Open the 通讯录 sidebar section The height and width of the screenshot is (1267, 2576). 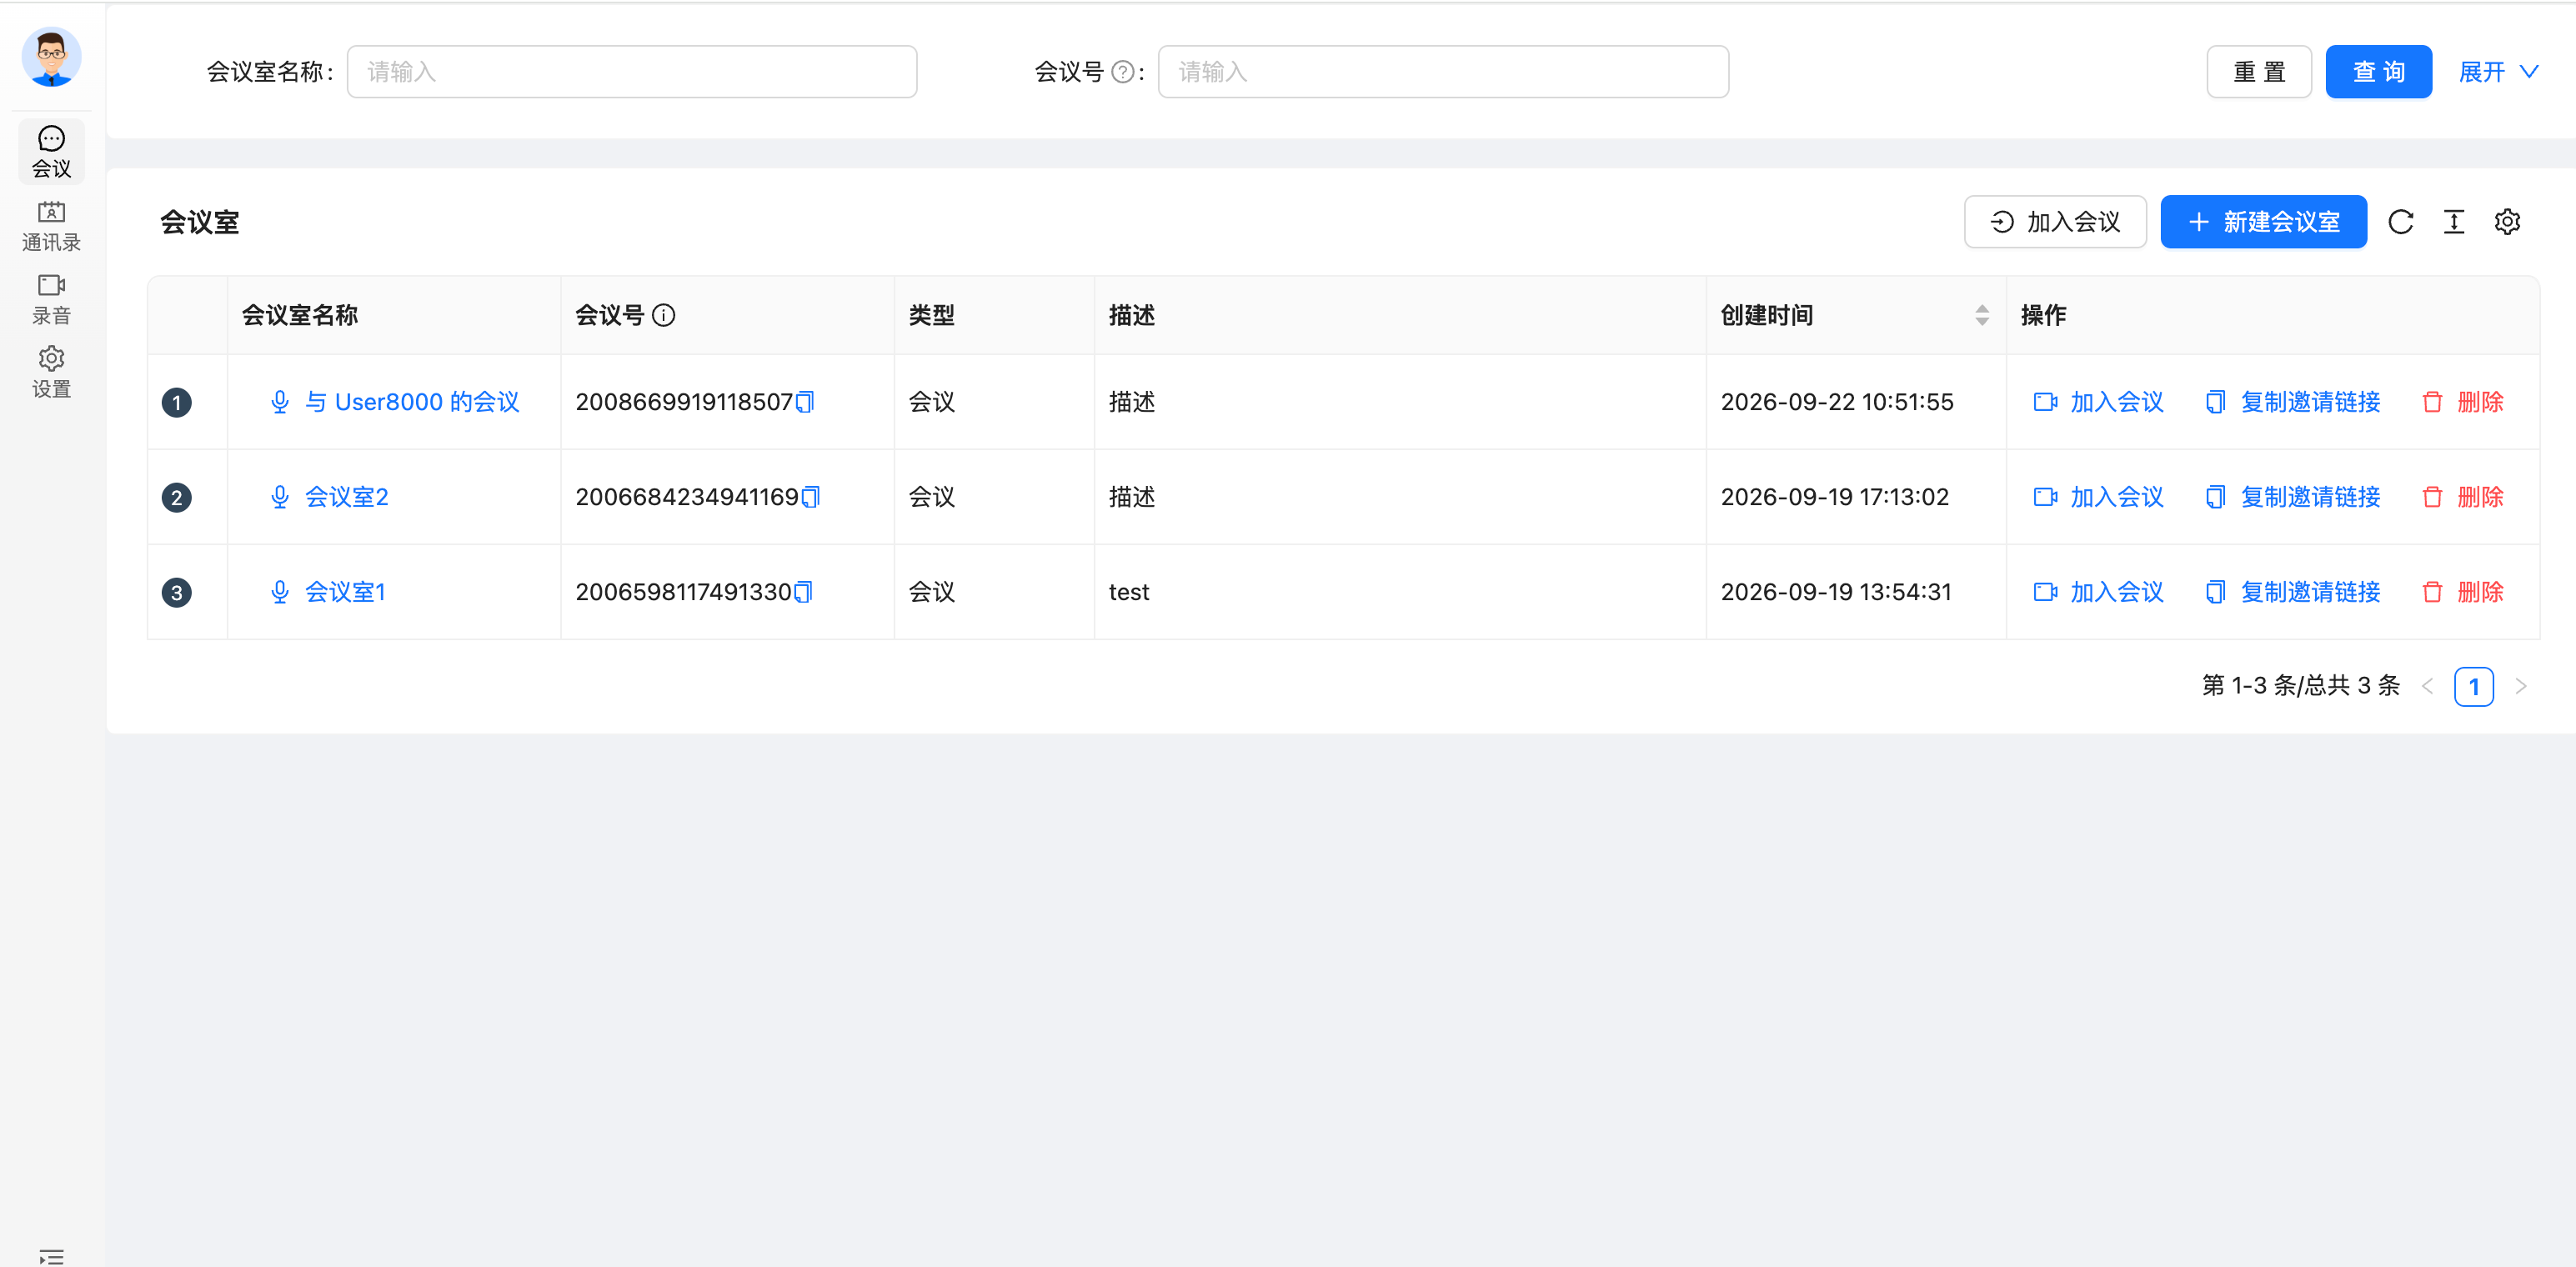[x=51, y=226]
